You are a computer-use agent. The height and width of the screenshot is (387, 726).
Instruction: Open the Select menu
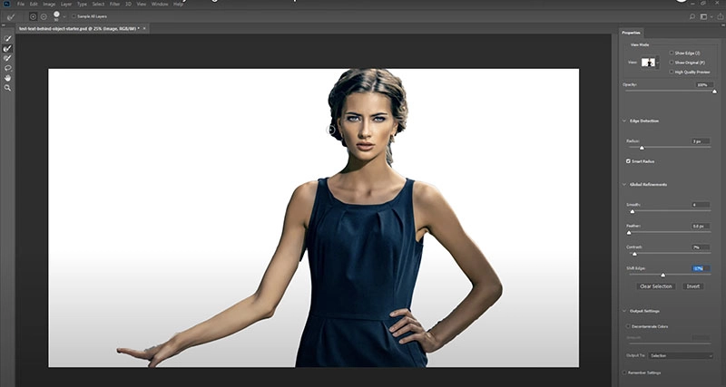tap(98, 5)
